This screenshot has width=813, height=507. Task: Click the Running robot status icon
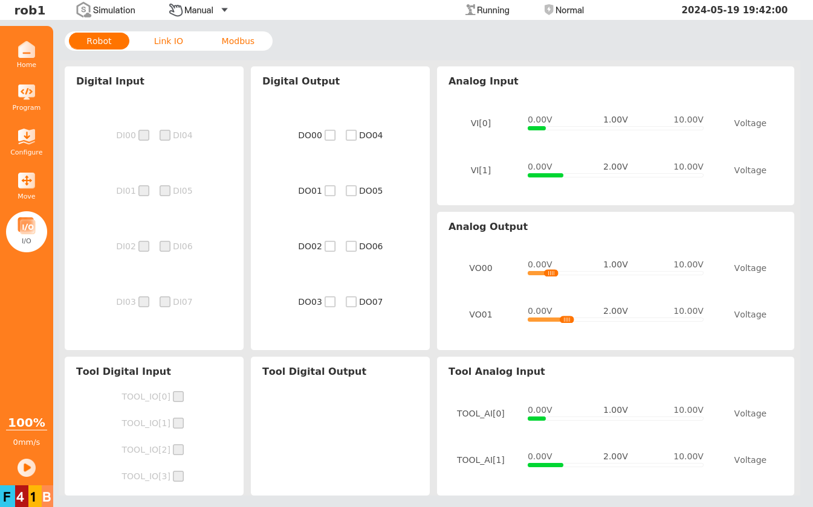point(470,10)
